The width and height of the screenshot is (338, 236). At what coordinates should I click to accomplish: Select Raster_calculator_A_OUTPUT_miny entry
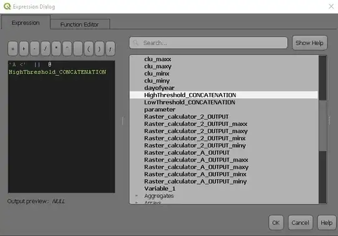(195, 182)
